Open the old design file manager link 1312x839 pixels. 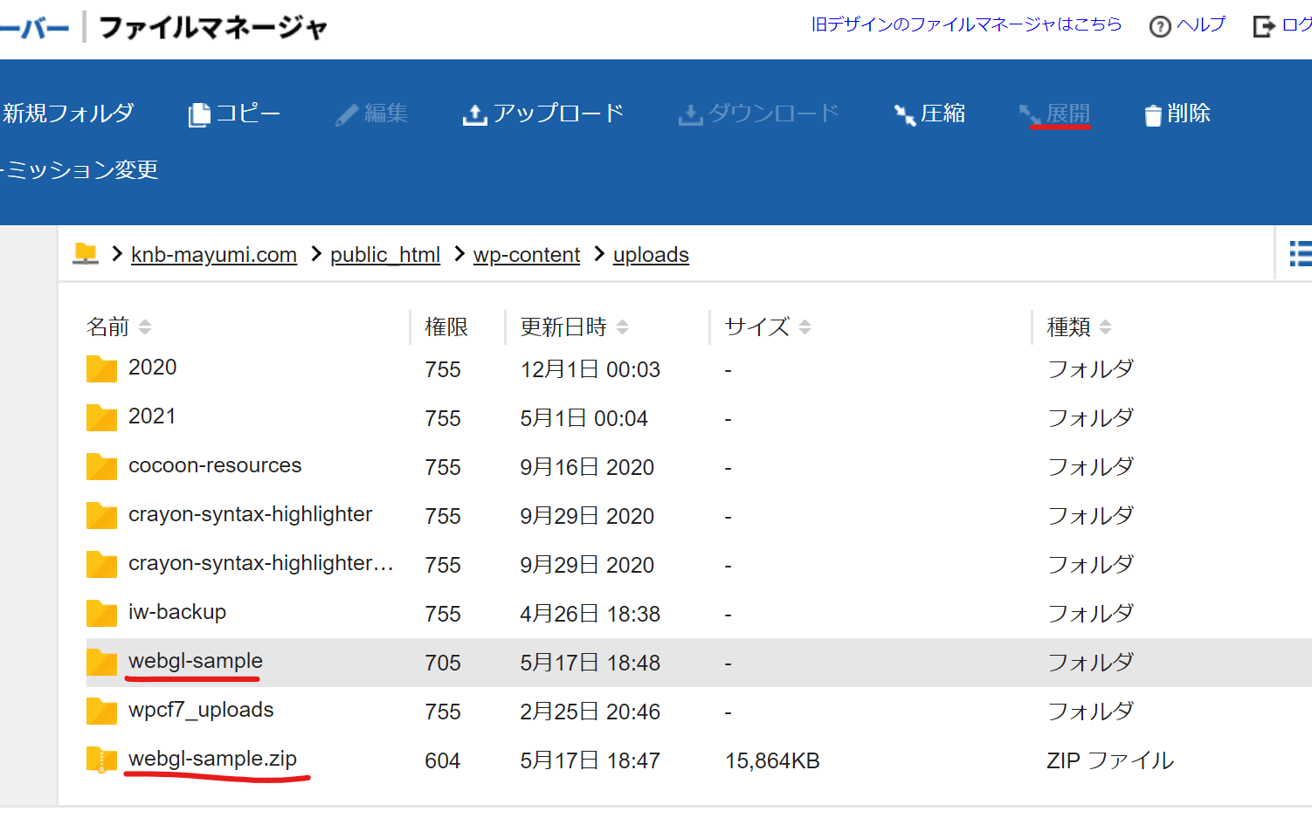(x=966, y=24)
